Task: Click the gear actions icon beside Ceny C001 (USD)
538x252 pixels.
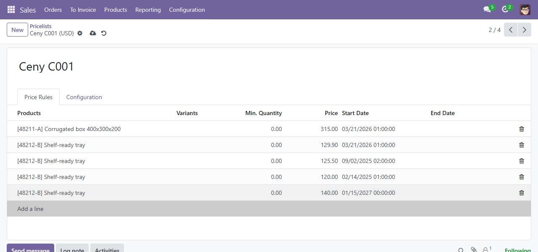Action: (x=80, y=33)
